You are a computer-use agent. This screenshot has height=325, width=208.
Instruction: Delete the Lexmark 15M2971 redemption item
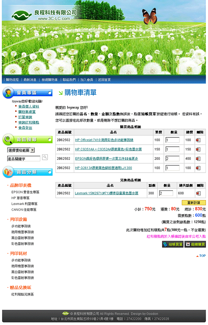198,193
